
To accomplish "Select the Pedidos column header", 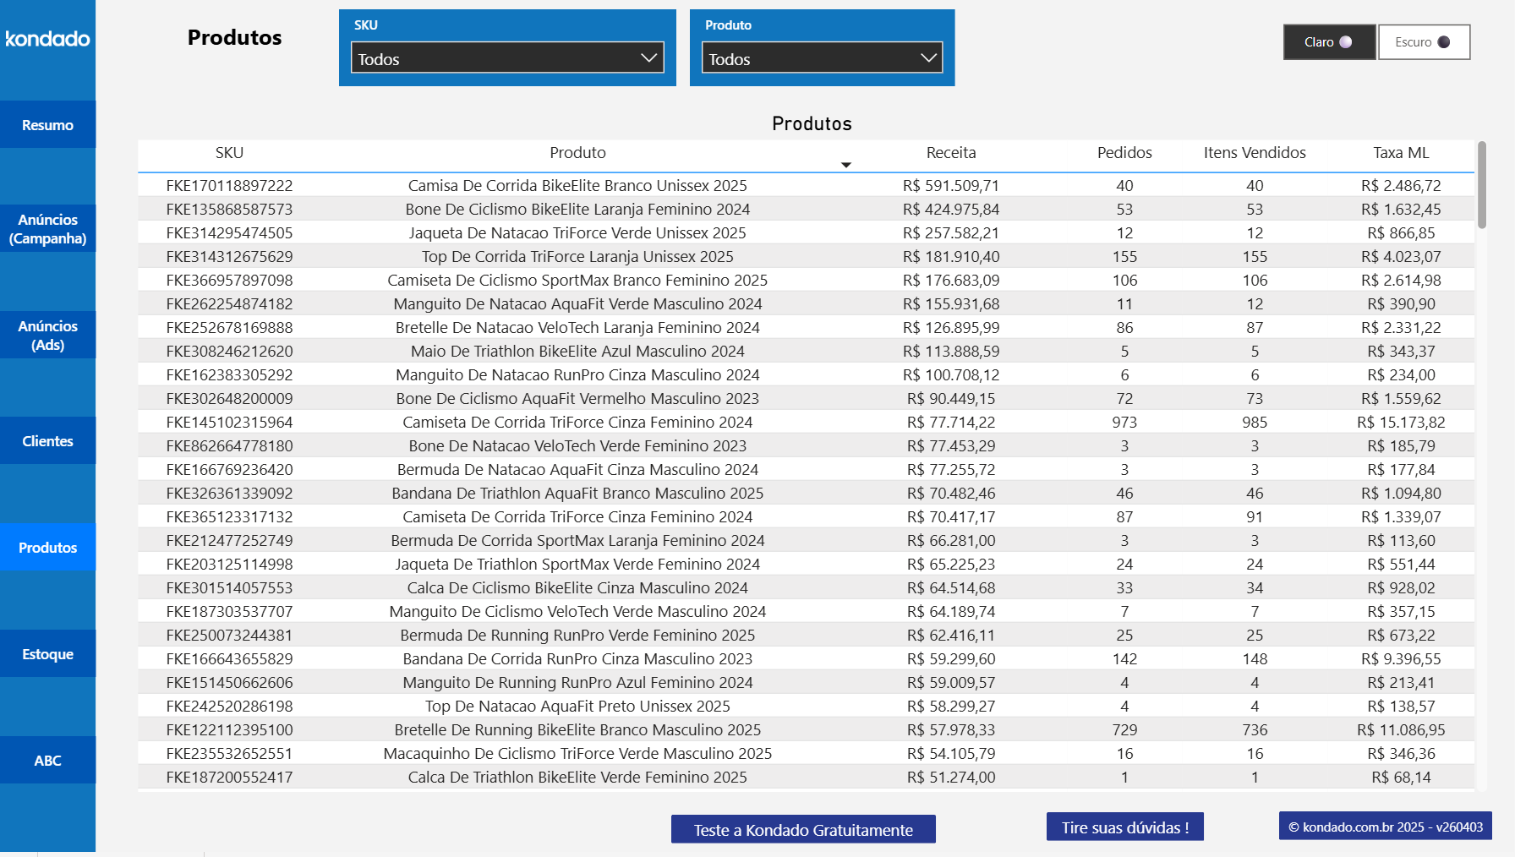I will (1124, 153).
